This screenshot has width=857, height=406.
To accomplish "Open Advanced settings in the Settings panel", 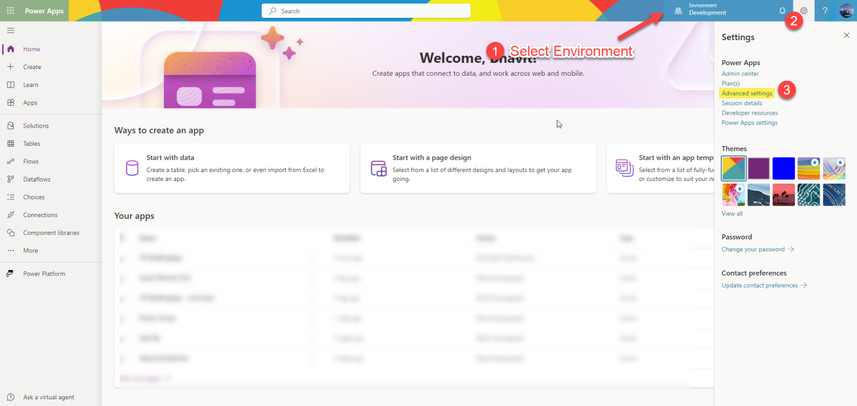I will click(747, 93).
